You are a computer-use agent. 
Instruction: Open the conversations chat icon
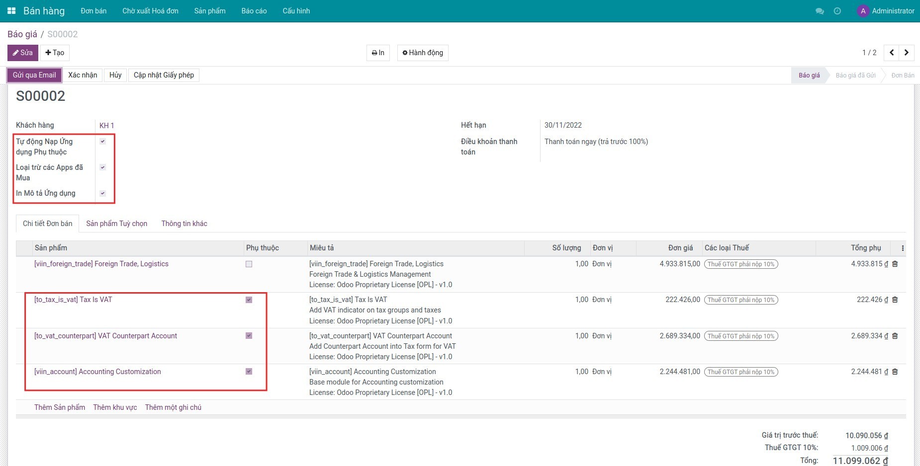[820, 11]
